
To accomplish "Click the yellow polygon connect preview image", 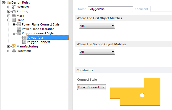I will point(135,92).
